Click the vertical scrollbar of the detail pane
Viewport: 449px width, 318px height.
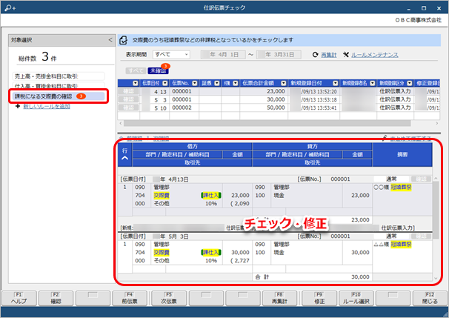[x=436, y=209]
